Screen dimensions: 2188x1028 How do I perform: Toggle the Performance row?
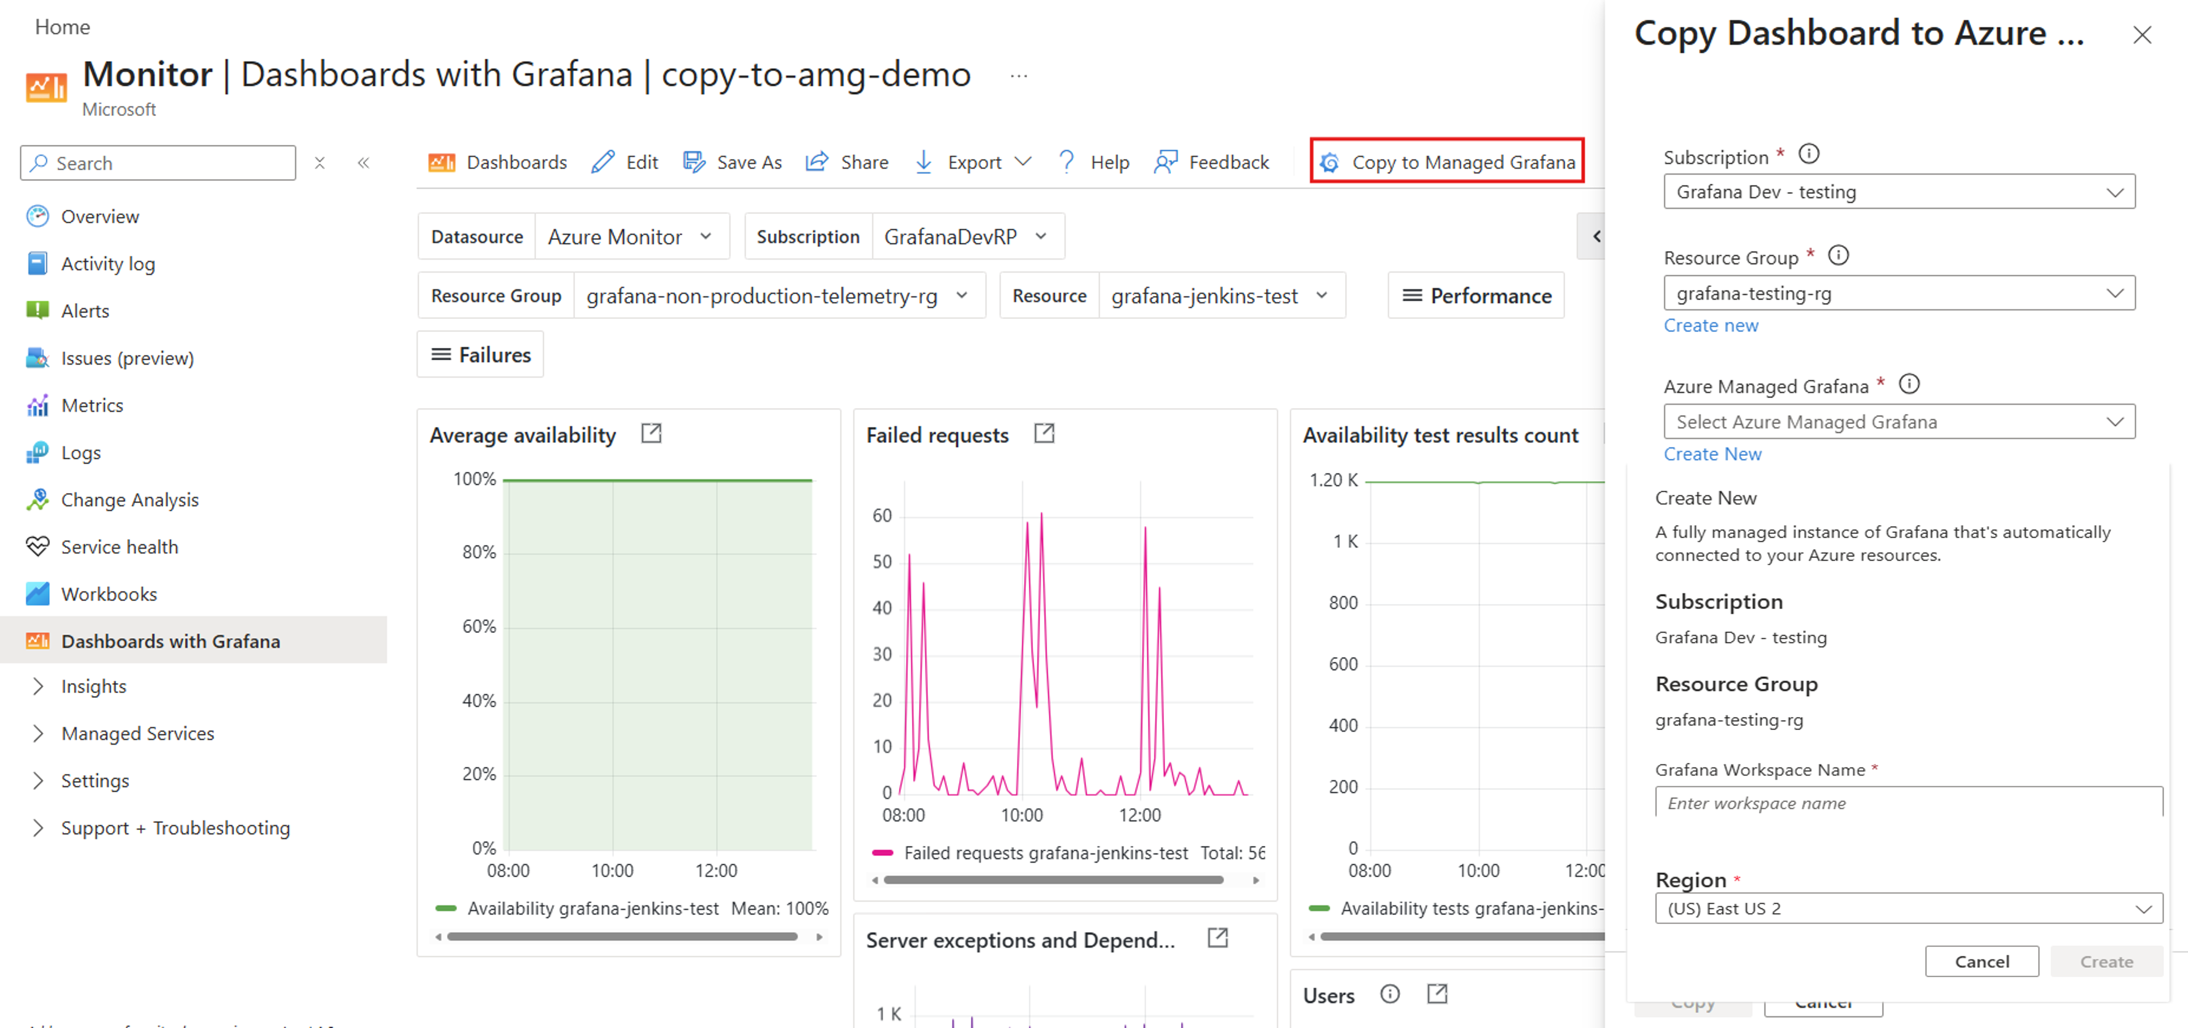coord(1476,296)
